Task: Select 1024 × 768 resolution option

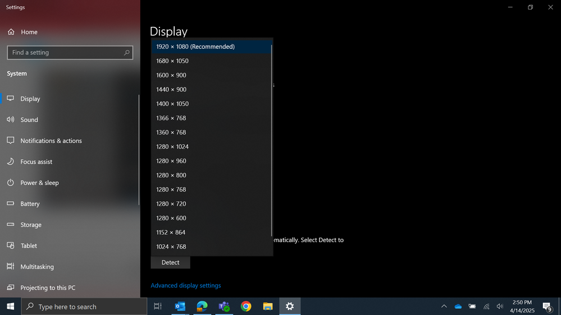Action: click(171, 247)
